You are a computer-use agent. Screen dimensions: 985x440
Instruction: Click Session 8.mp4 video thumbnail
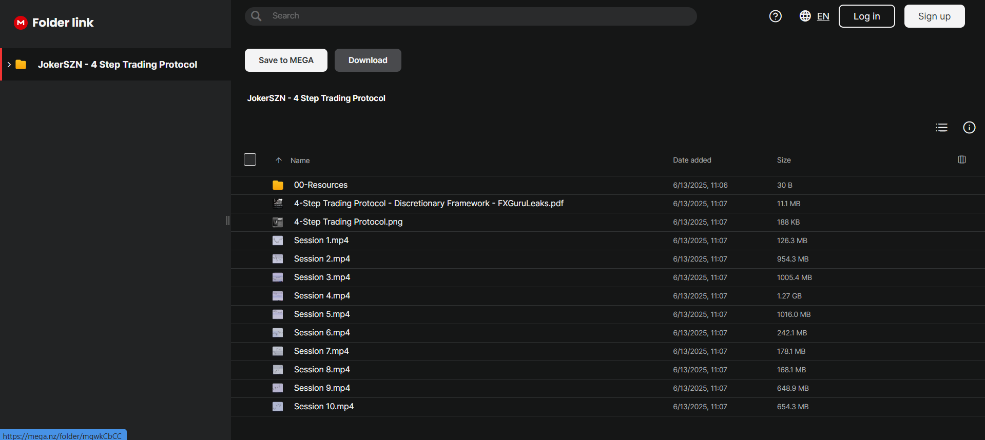278,370
